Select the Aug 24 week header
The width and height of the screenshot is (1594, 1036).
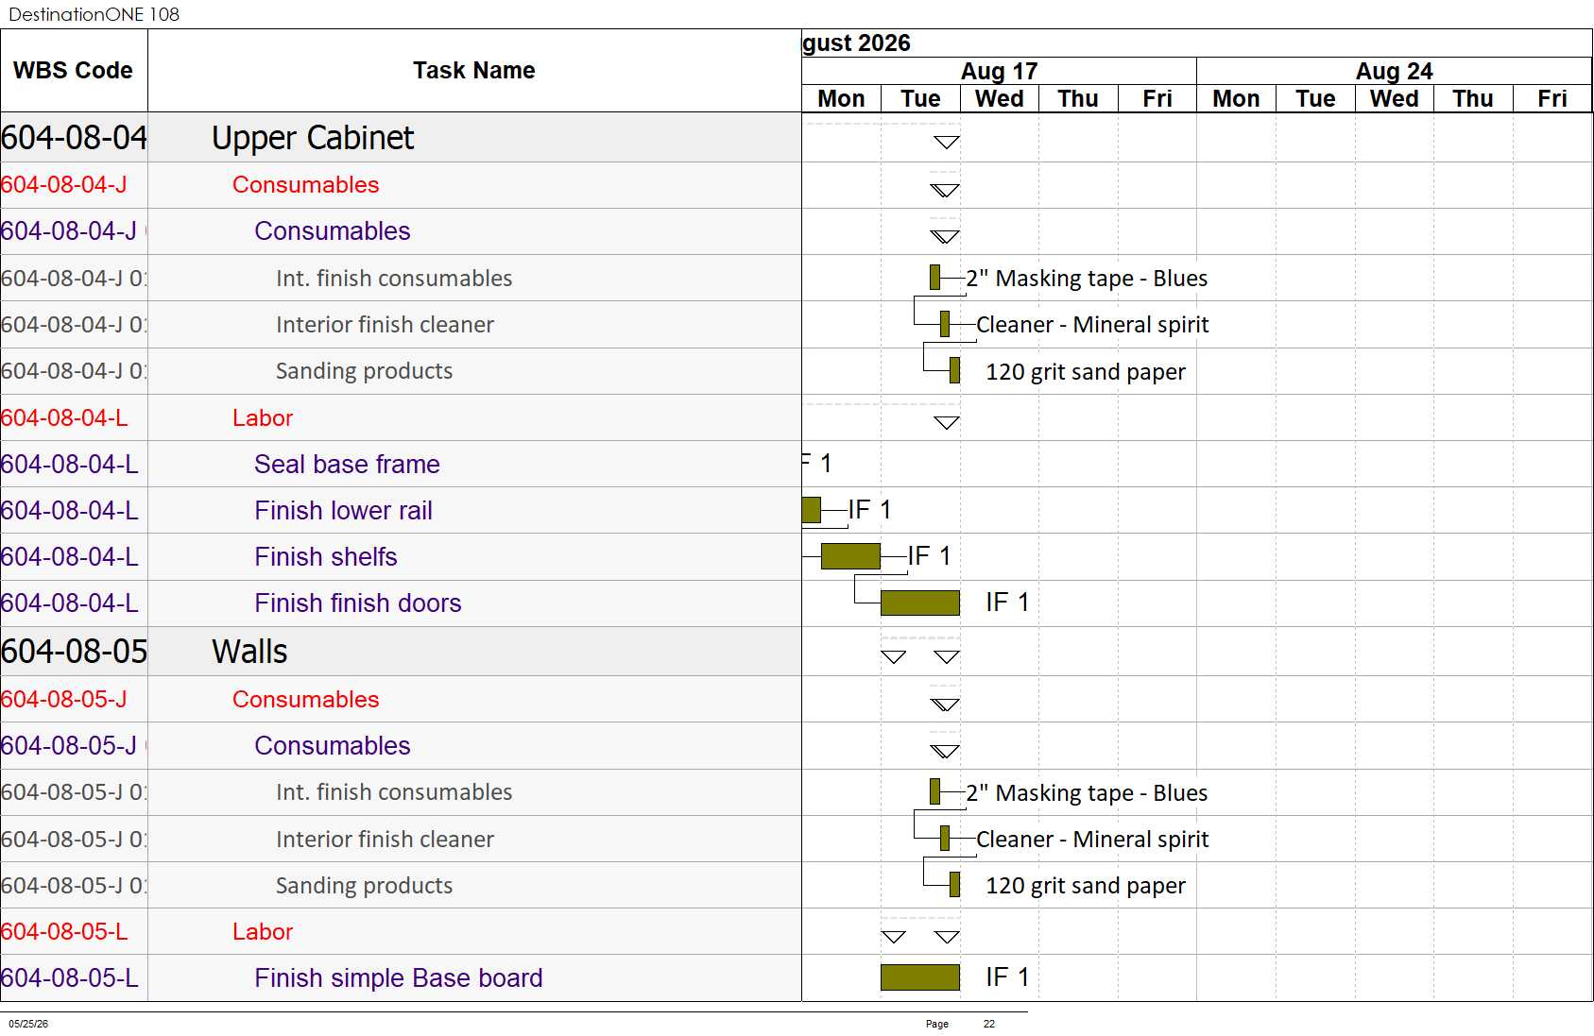(1395, 71)
